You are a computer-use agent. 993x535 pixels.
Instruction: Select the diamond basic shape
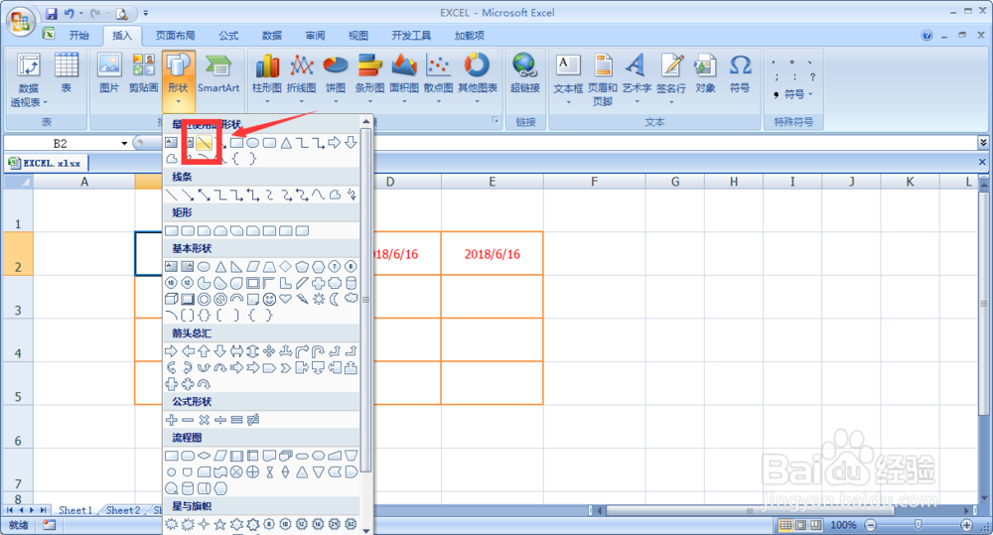(286, 267)
